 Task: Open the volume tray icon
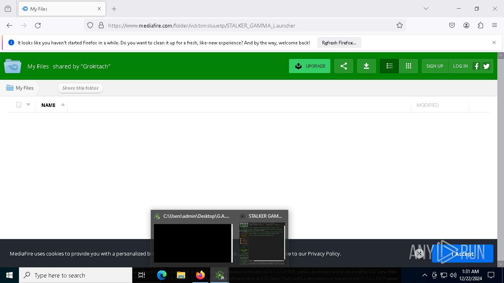pos(453,275)
